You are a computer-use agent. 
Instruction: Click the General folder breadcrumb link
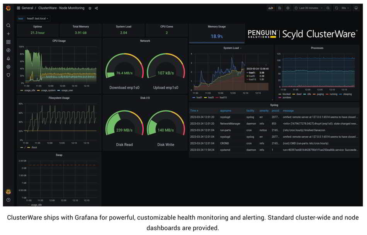point(27,8)
